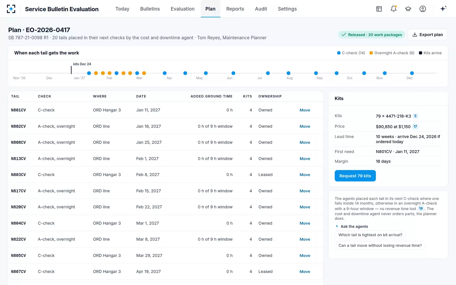
Task: Move tail N813CV
Action: (x=305, y=159)
